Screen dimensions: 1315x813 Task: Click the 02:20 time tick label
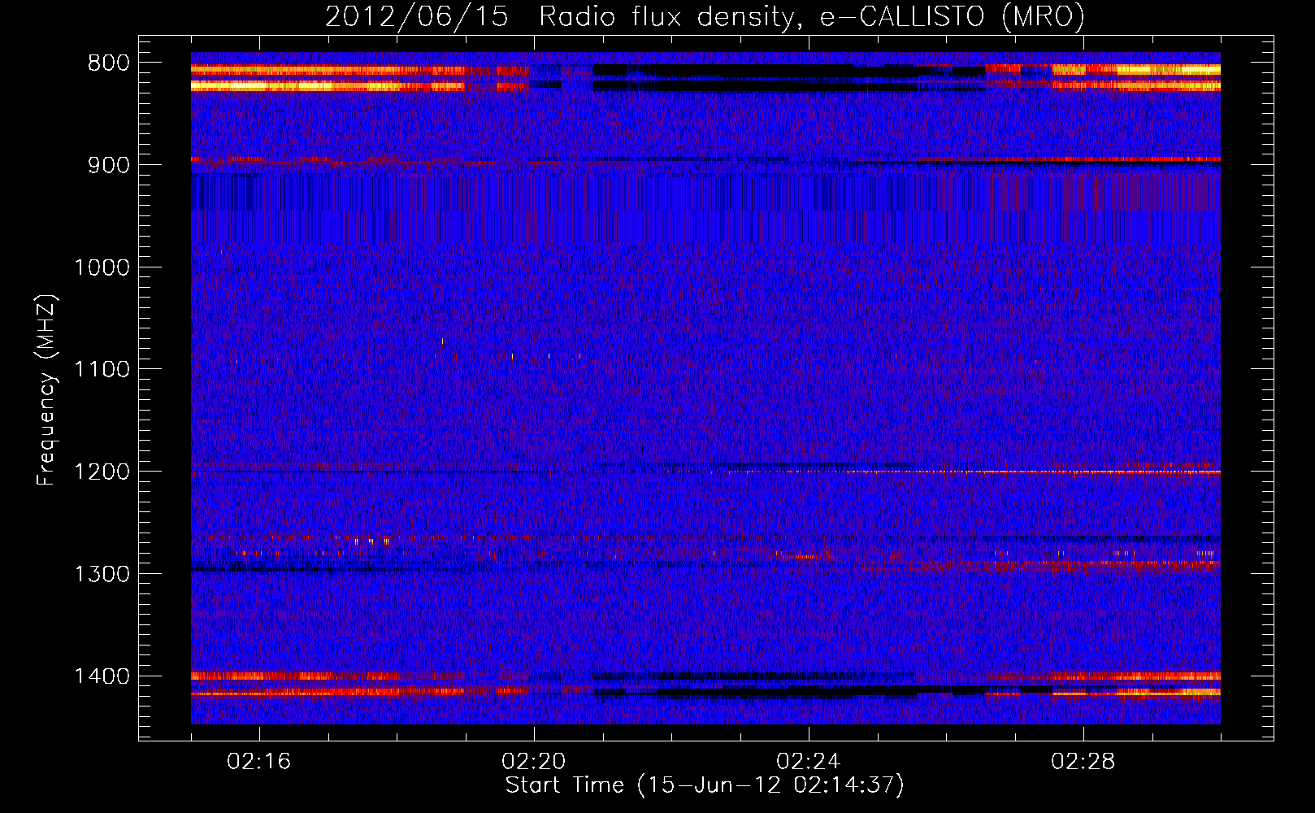coord(534,762)
